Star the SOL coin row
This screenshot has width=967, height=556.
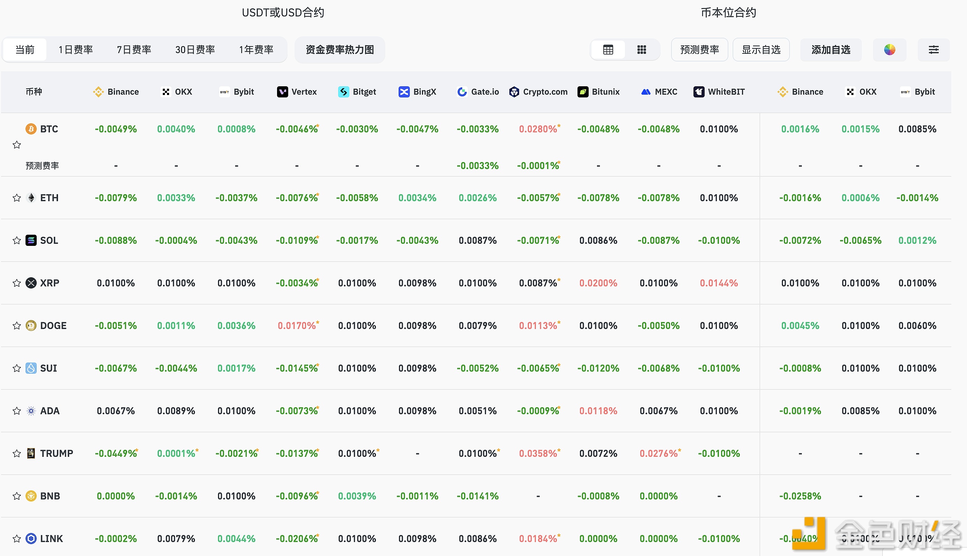tap(16, 240)
